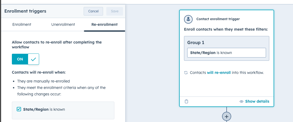Click the checkmark handle of the toggle
This screenshot has height=122, width=293.
(33, 59)
